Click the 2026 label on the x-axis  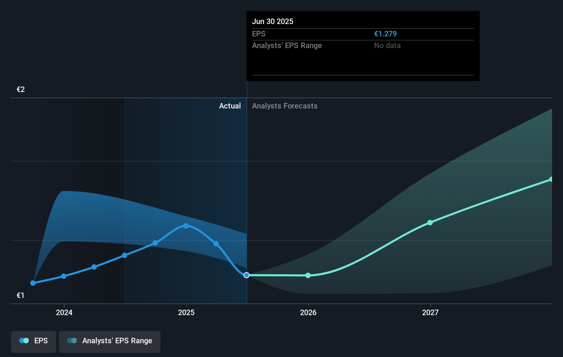(x=308, y=313)
